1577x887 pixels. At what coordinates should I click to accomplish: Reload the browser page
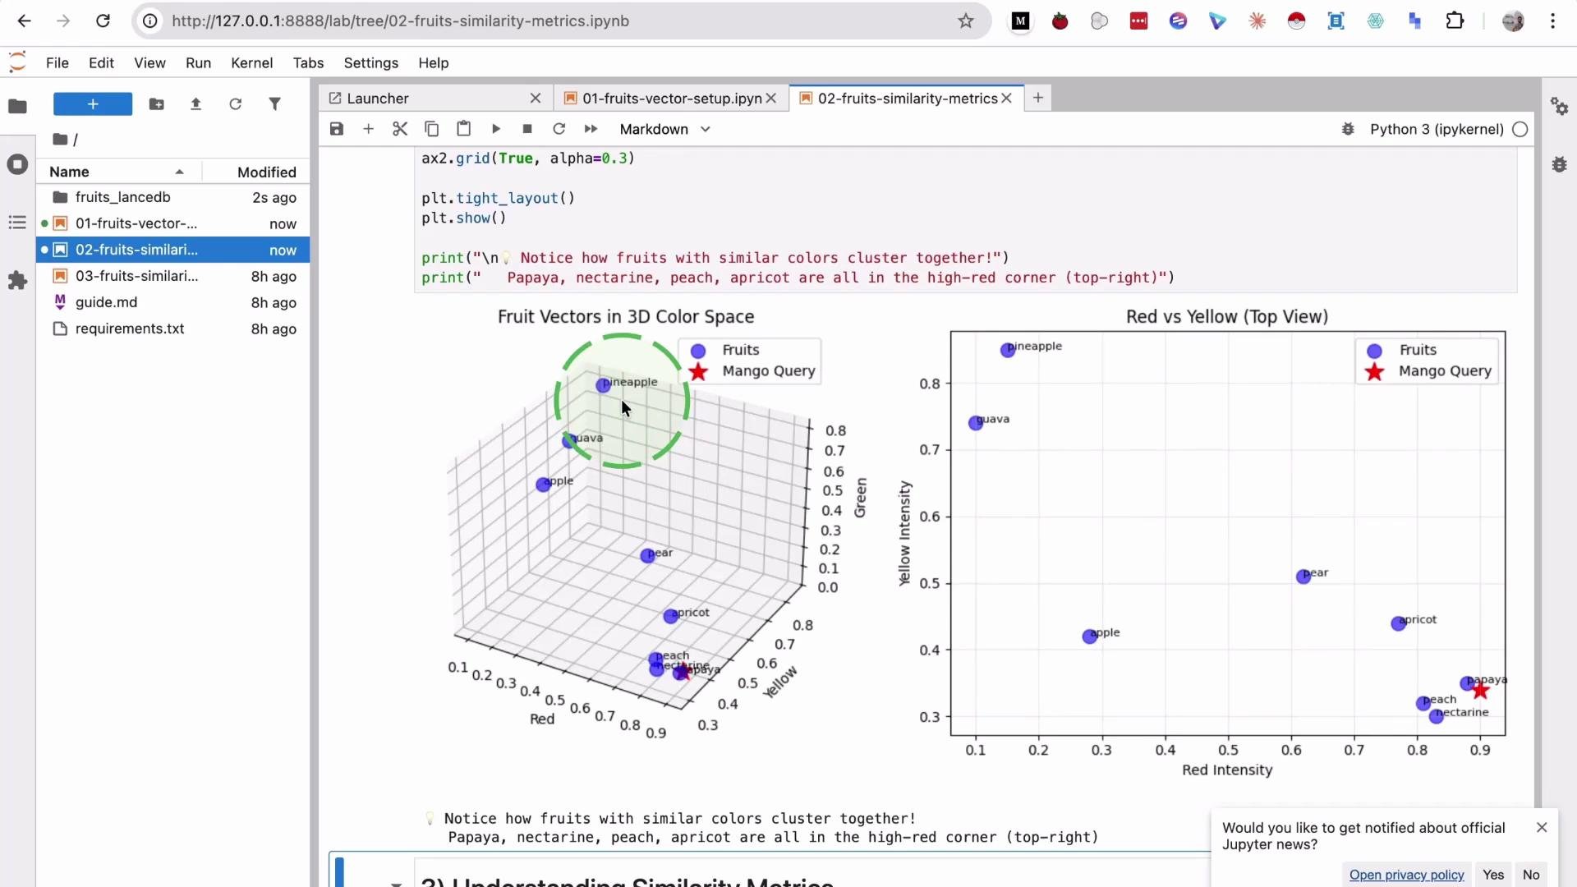(x=103, y=21)
